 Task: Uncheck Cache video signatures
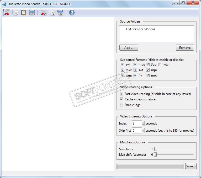click(x=121, y=99)
